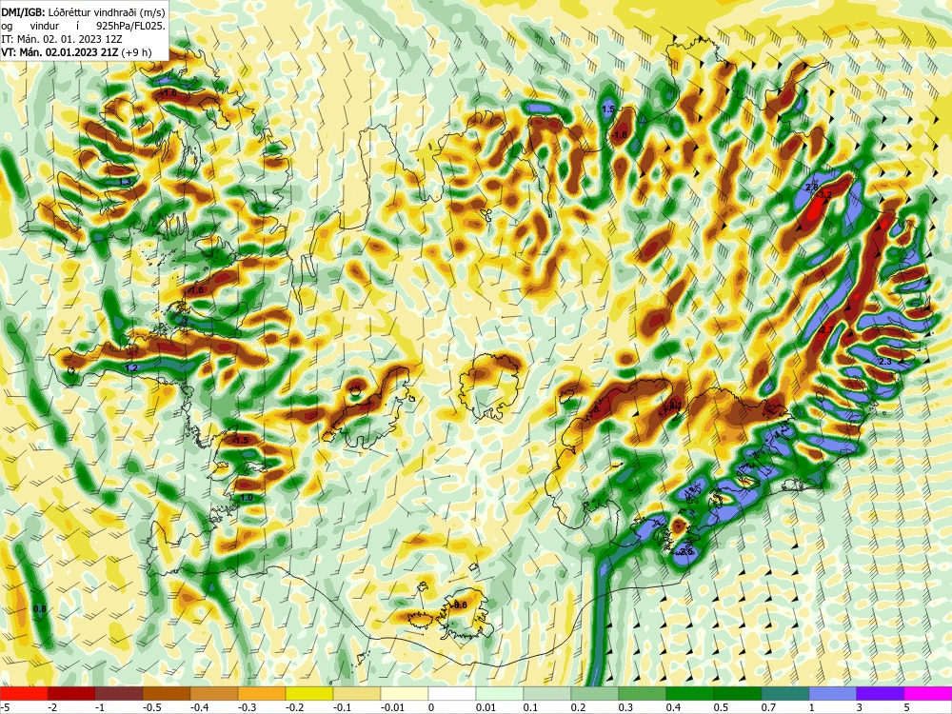
Task: Pick the maroon -1 legend color
Action: coord(119,693)
